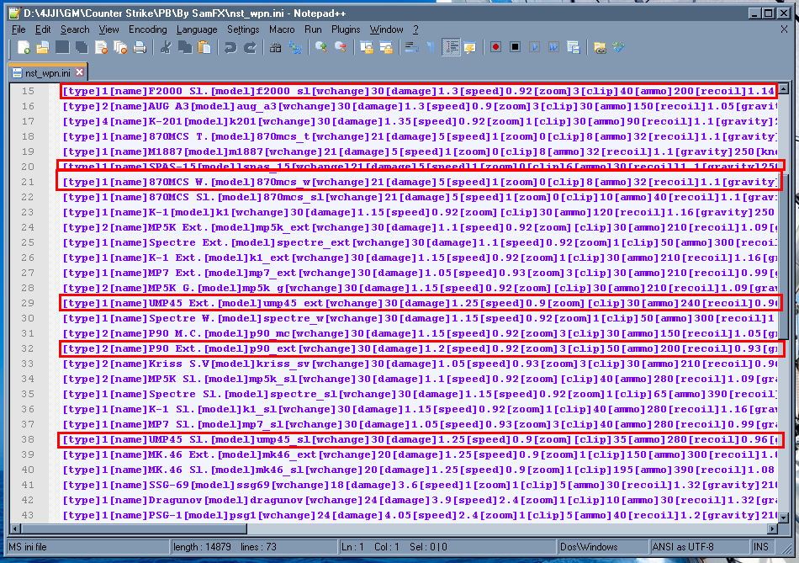The width and height of the screenshot is (799, 563).
Task: Click the Print toolbar icon
Action: (140, 47)
